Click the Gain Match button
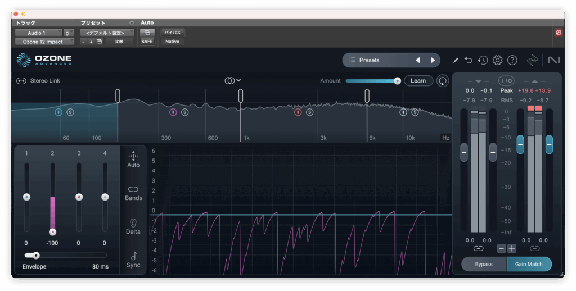 pyautogui.click(x=529, y=264)
